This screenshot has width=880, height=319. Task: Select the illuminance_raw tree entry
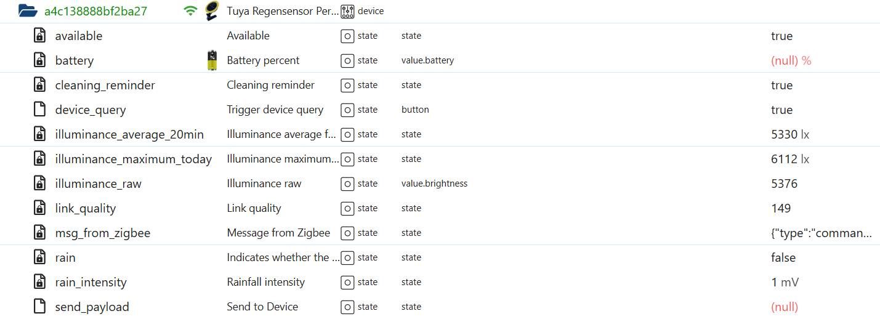98,184
